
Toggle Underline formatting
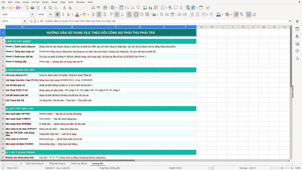point(68,15)
